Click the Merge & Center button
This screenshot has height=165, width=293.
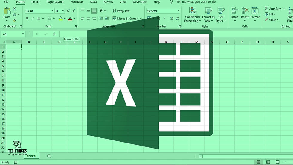click(x=125, y=19)
